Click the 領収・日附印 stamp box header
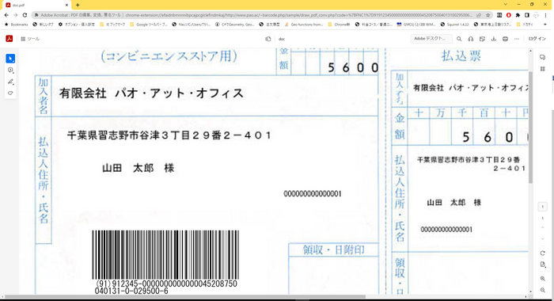The height and width of the screenshot is (301, 554). (333, 250)
